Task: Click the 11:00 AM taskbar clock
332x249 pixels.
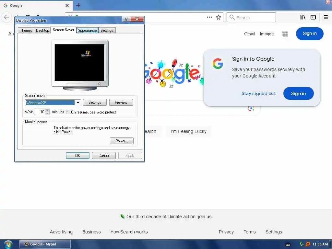Action: pos(320,244)
